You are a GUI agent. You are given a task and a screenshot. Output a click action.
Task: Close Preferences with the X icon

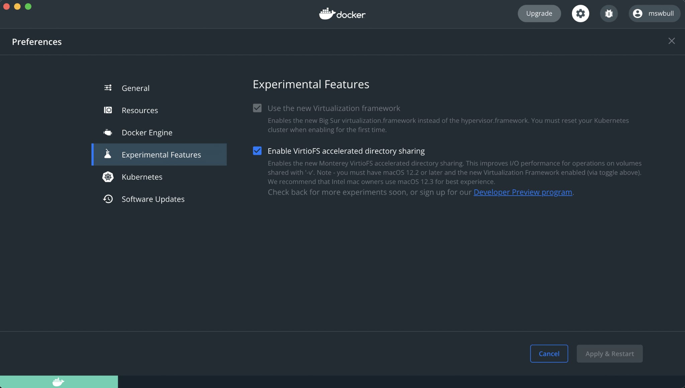point(671,41)
